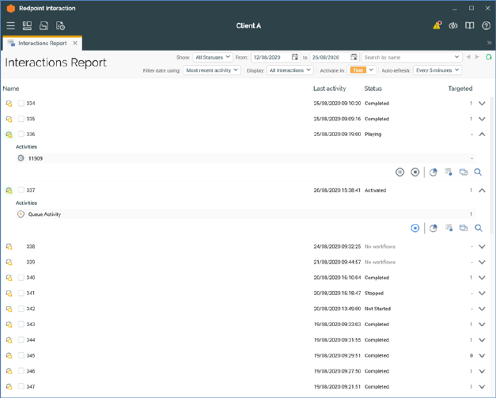Click the window icon in row 336 toolbar
The height and width of the screenshot is (398, 496).
coord(464,172)
